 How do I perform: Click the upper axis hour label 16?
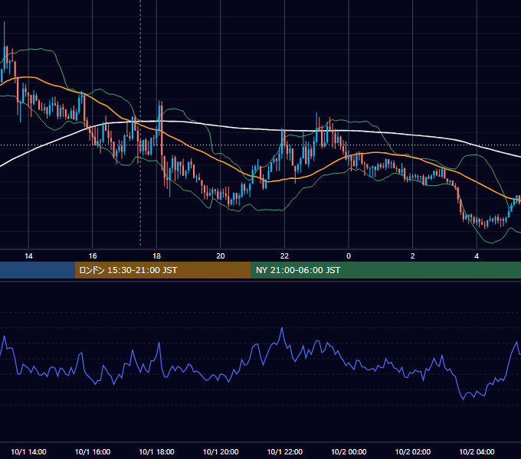93,256
